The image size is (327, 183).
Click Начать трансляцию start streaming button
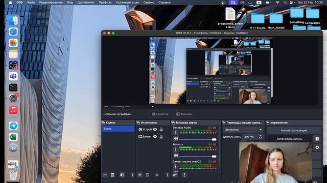(x=294, y=131)
